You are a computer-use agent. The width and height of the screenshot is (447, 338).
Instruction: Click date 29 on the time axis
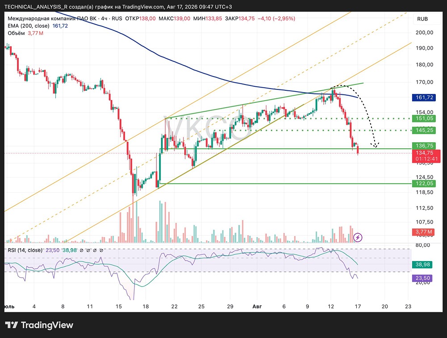coord(230,306)
